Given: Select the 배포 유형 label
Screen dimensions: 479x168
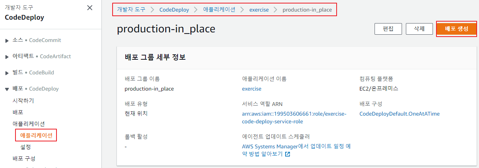Looking at the screenshot, I should [136, 104].
